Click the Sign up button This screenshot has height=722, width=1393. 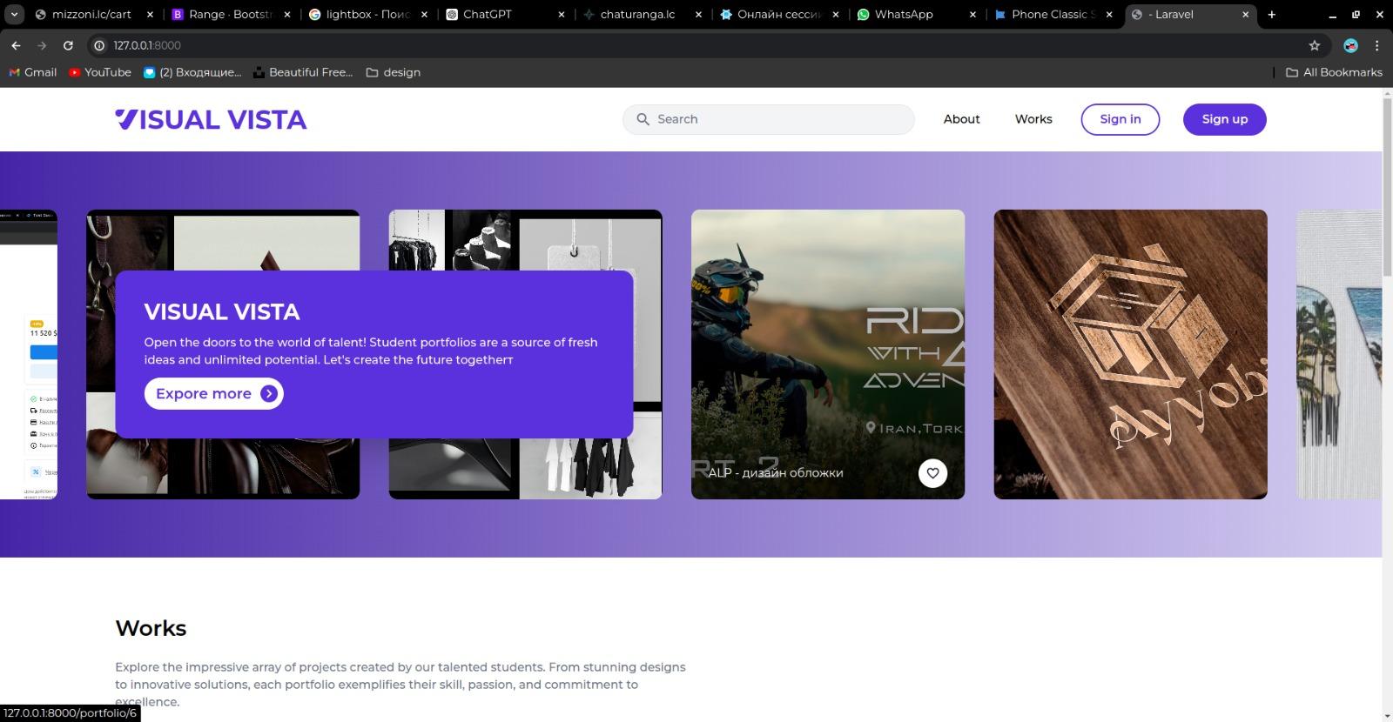pos(1225,119)
